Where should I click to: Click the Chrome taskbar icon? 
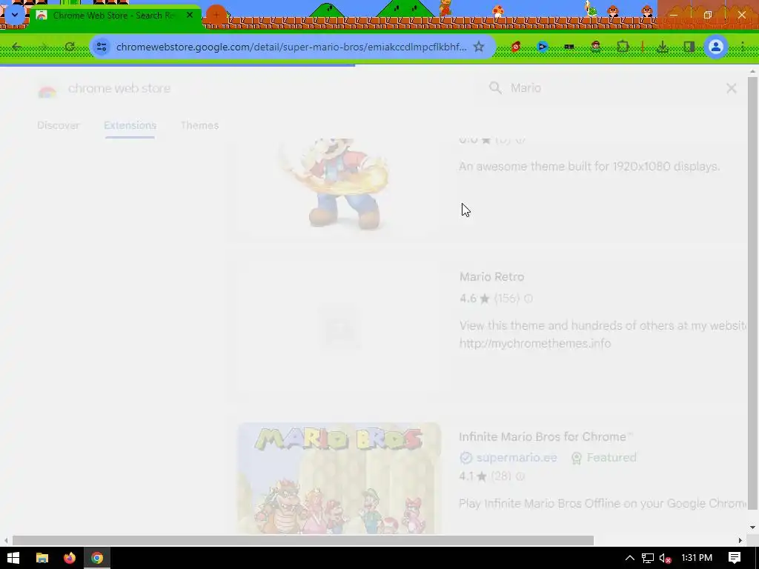pyautogui.click(x=97, y=558)
